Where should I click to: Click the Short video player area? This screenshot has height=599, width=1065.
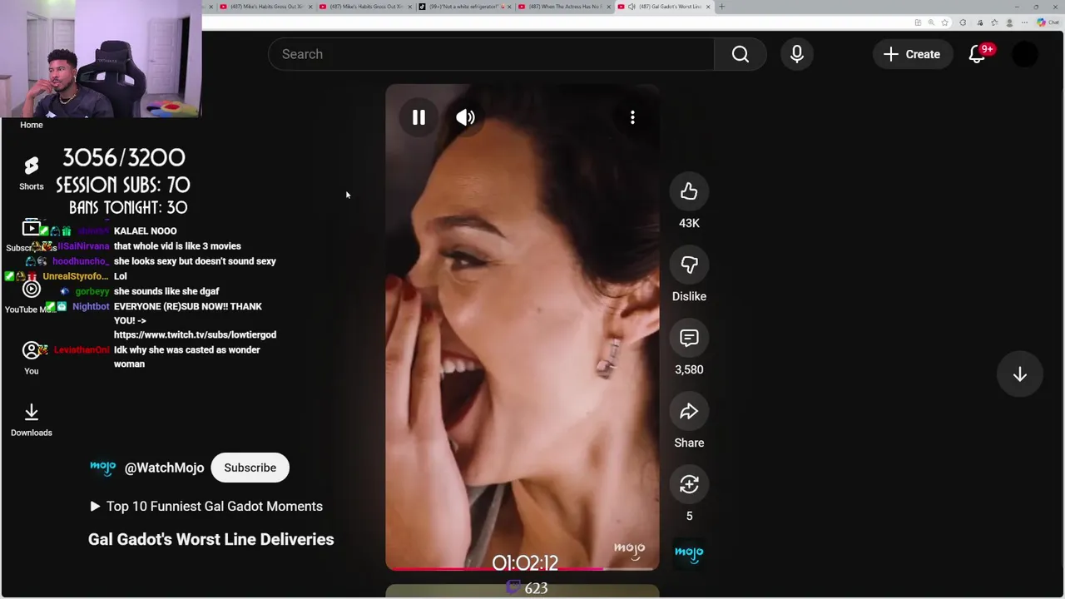coord(523,327)
